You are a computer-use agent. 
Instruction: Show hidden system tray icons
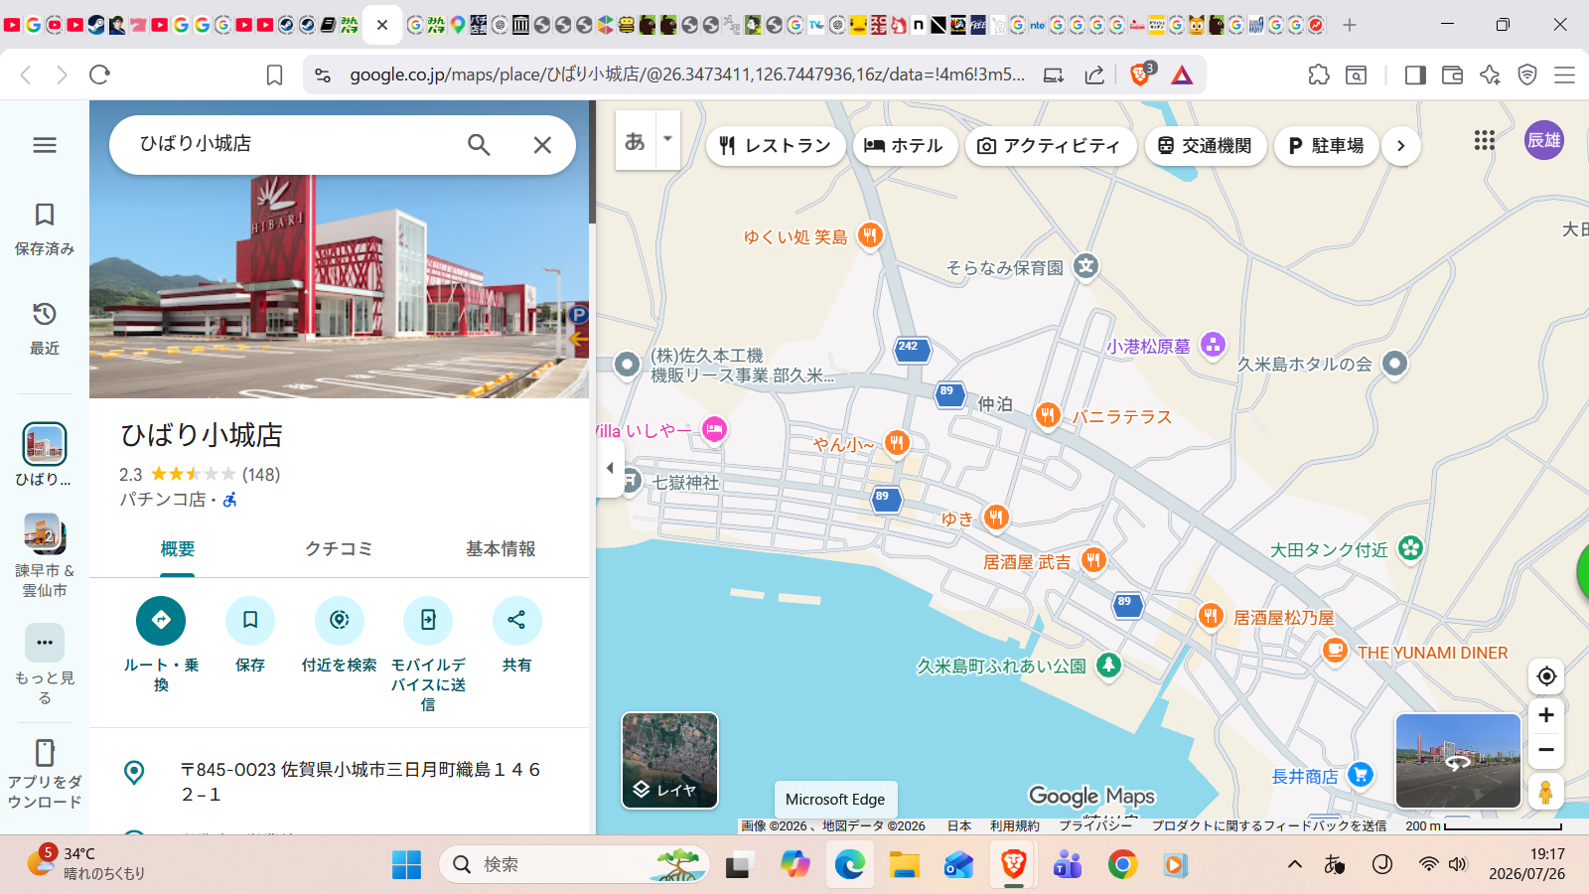(1295, 864)
